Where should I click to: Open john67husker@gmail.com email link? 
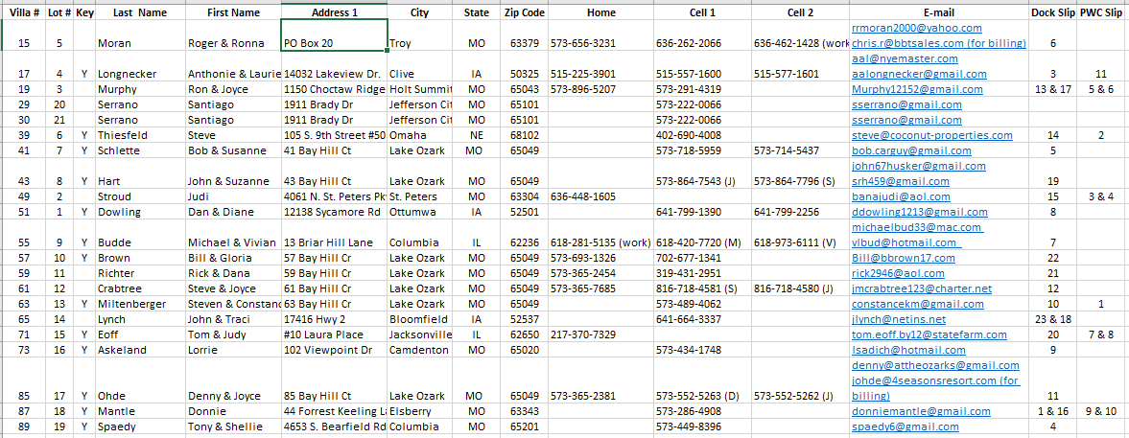(918, 166)
